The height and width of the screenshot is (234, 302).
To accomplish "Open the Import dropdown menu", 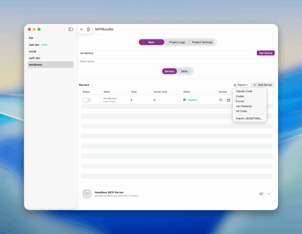I will pyautogui.click(x=241, y=85).
